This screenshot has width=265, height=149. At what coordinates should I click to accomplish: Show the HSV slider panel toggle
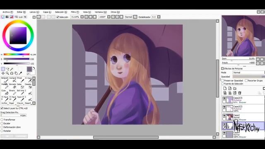point(12,17)
